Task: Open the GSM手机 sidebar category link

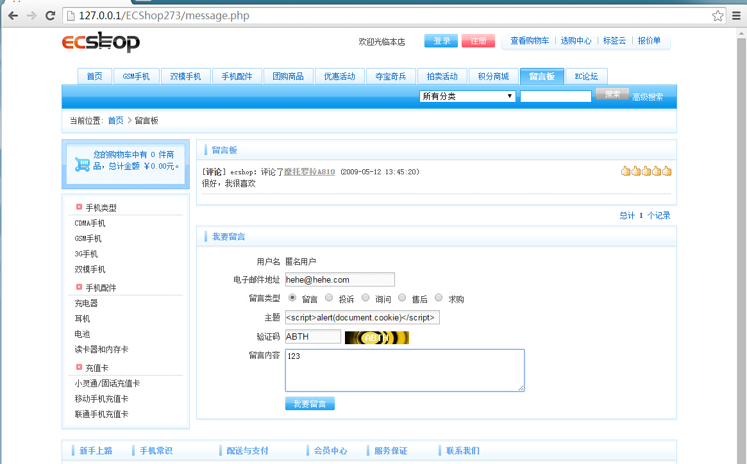Action: [x=88, y=238]
